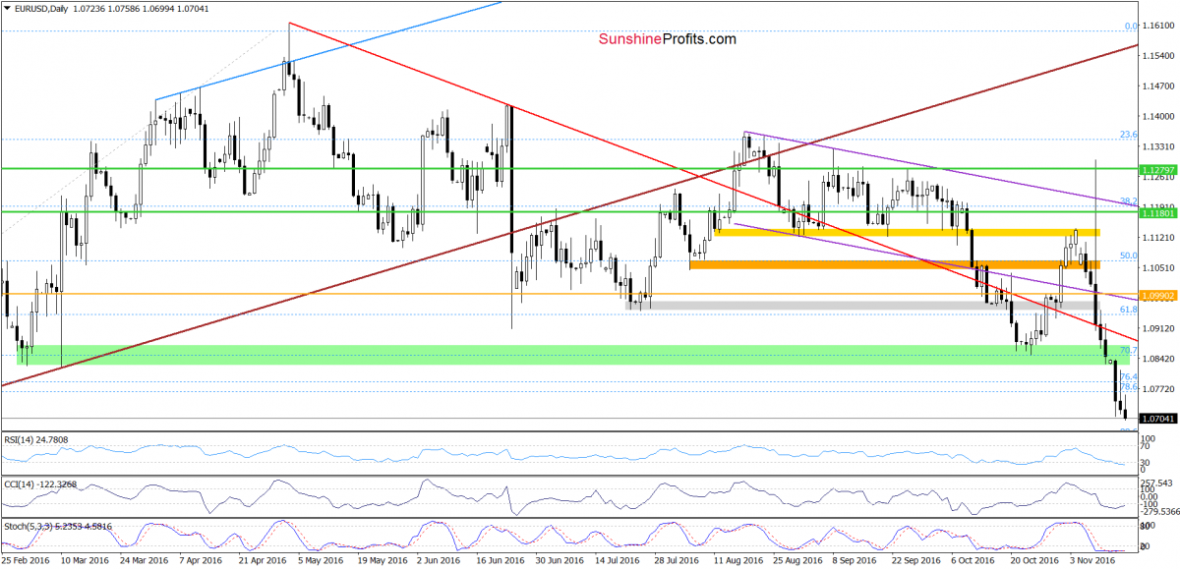Open the SunshineProfits.com watermark link

tap(667, 39)
